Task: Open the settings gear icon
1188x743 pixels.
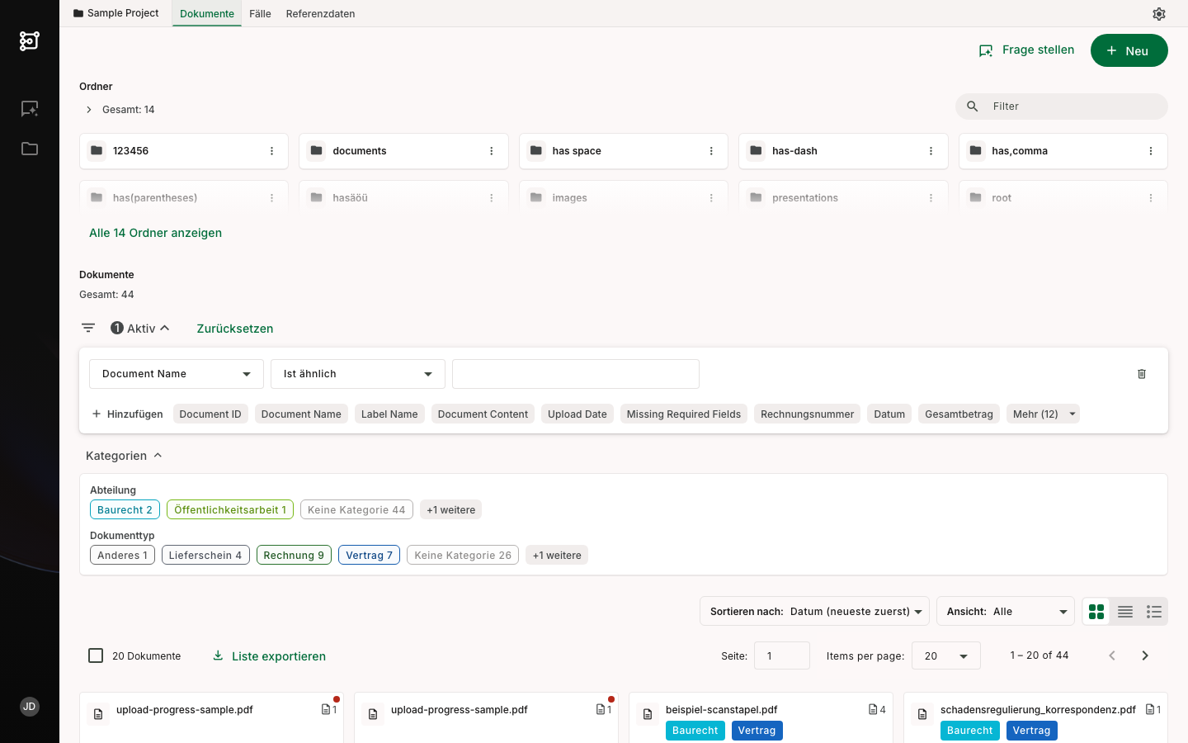Action: pyautogui.click(x=1159, y=14)
